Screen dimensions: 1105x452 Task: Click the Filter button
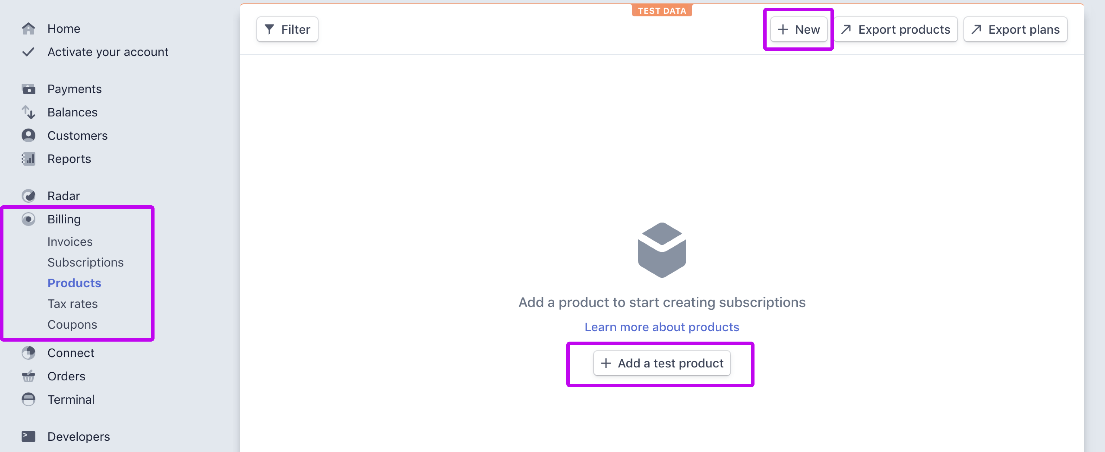(287, 29)
